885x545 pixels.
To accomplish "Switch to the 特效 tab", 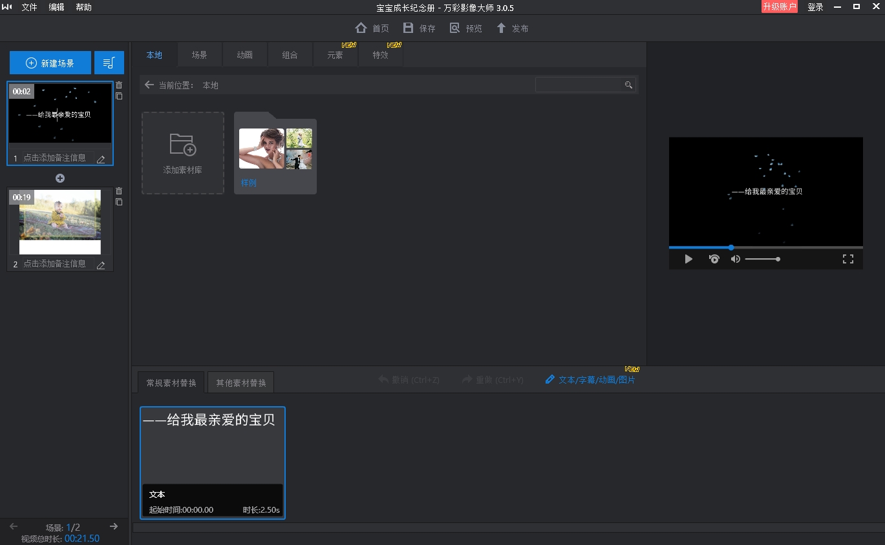I will 380,55.
